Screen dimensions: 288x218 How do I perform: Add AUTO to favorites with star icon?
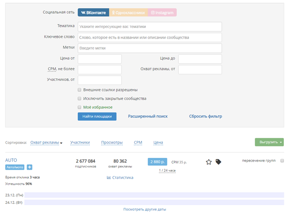tap(209, 162)
